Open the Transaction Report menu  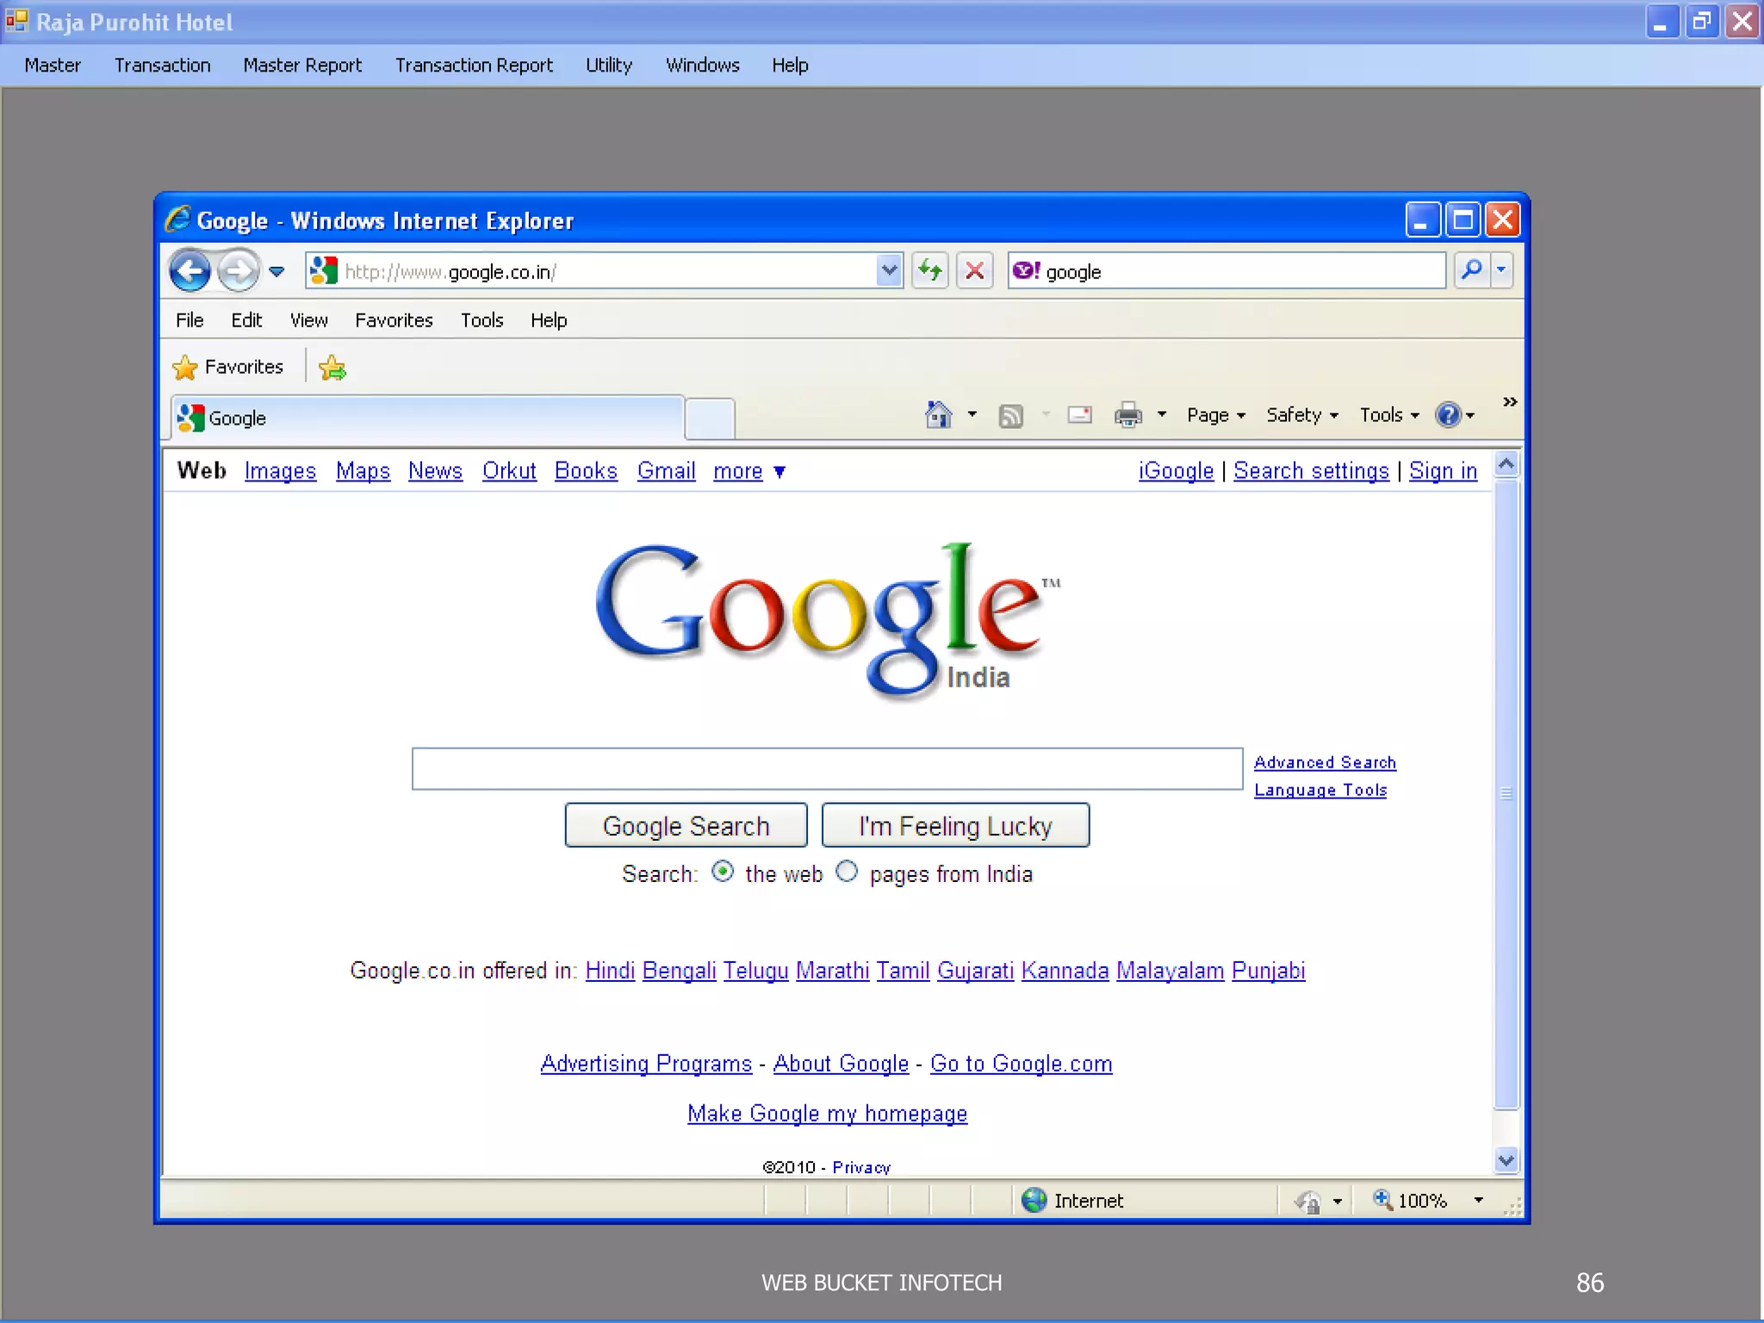pyautogui.click(x=474, y=65)
